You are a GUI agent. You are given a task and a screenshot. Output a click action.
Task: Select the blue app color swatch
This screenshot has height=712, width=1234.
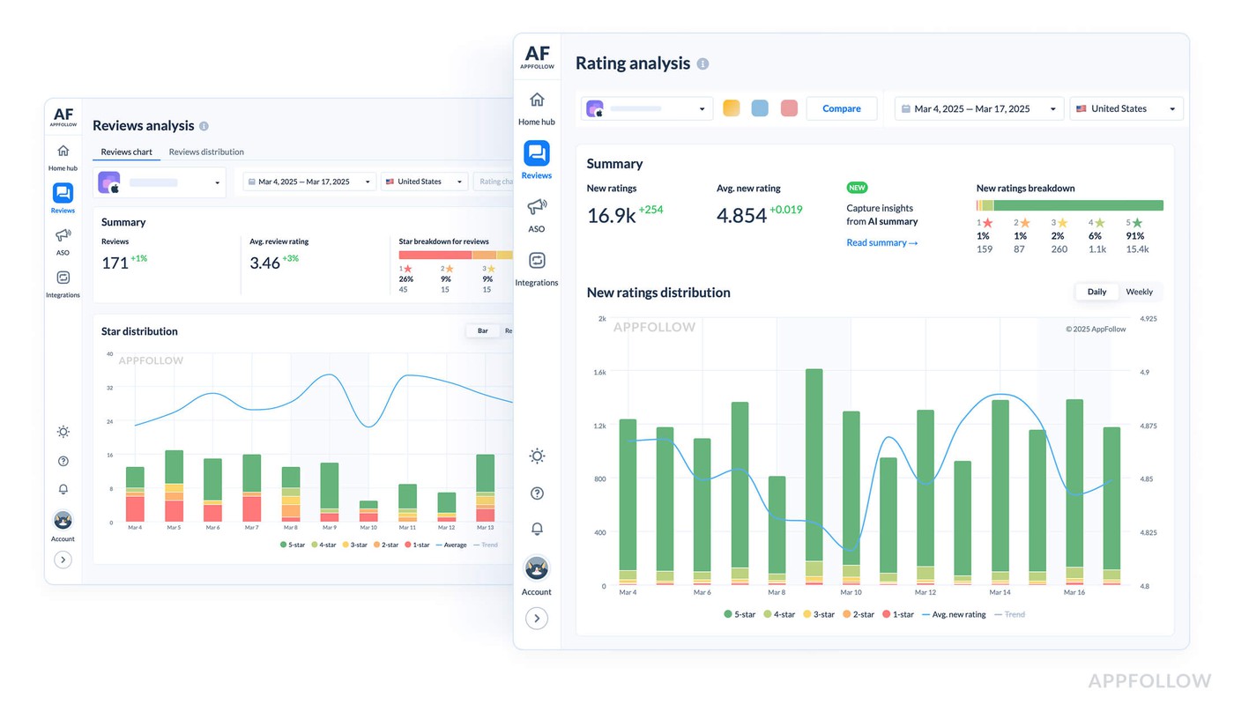tap(760, 108)
